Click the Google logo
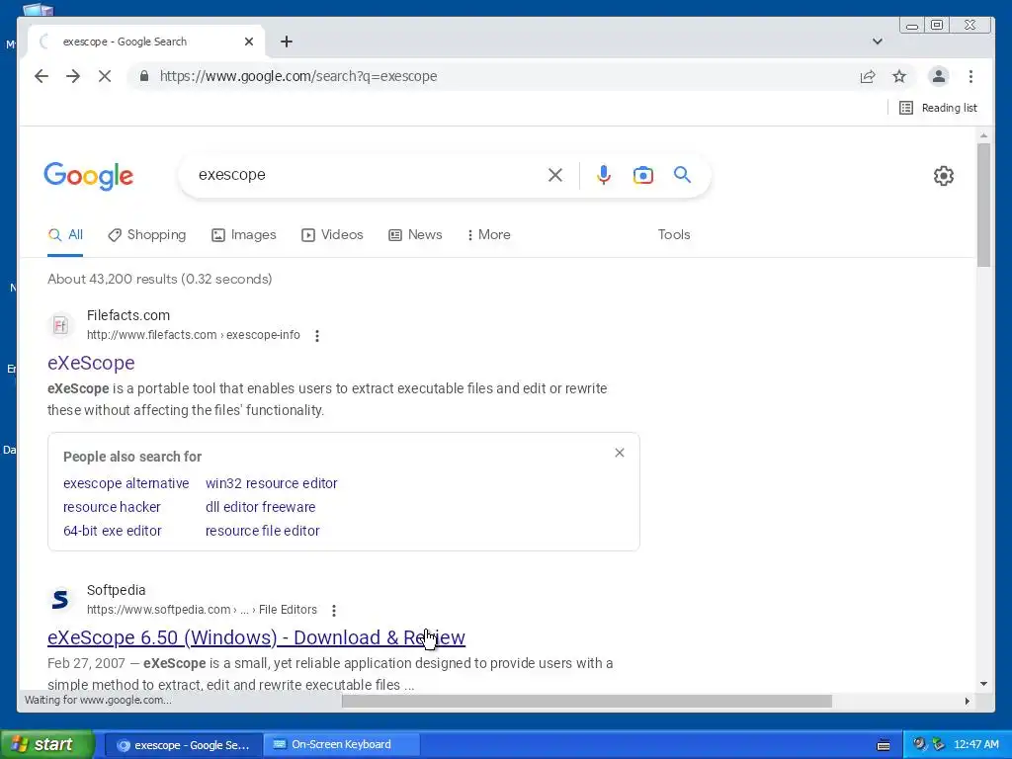 tap(88, 176)
